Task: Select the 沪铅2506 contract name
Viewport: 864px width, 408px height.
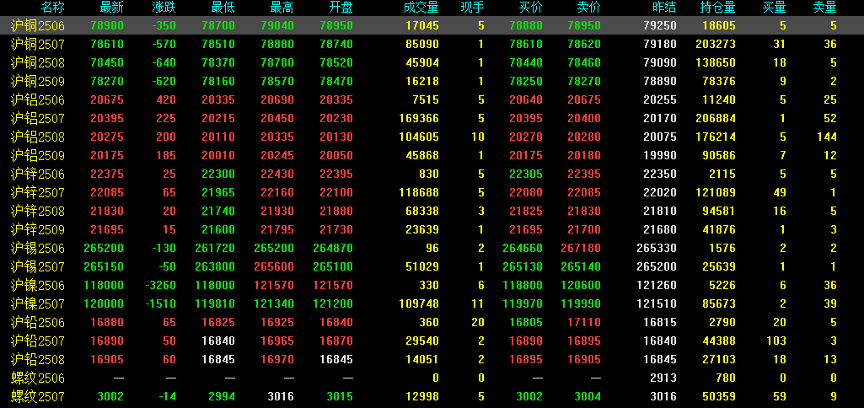Action: [37, 322]
